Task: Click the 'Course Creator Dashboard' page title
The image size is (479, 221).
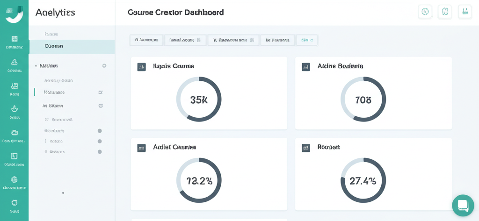Action: click(176, 13)
